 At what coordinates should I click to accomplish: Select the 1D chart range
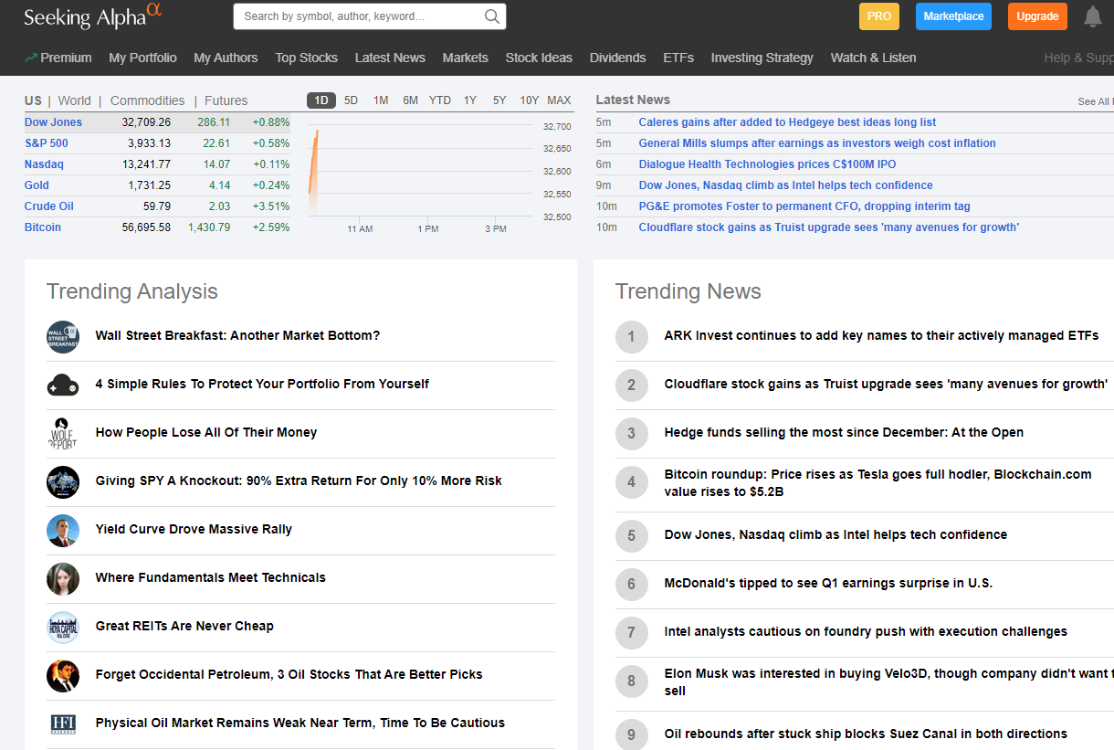(321, 100)
